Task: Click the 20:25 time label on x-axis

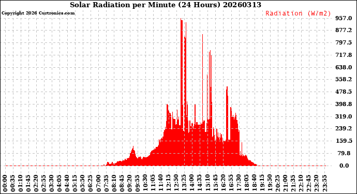Action: pyautogui.click(x=277, y=184)
